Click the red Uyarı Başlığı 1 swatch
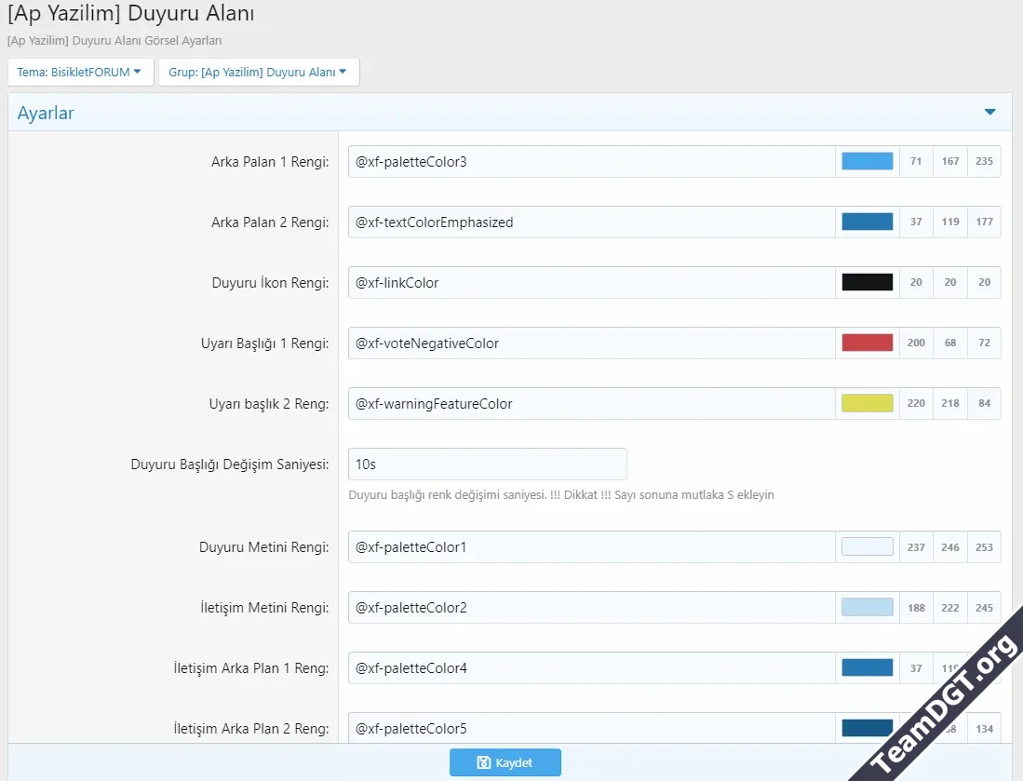 [x=867, y=343]
